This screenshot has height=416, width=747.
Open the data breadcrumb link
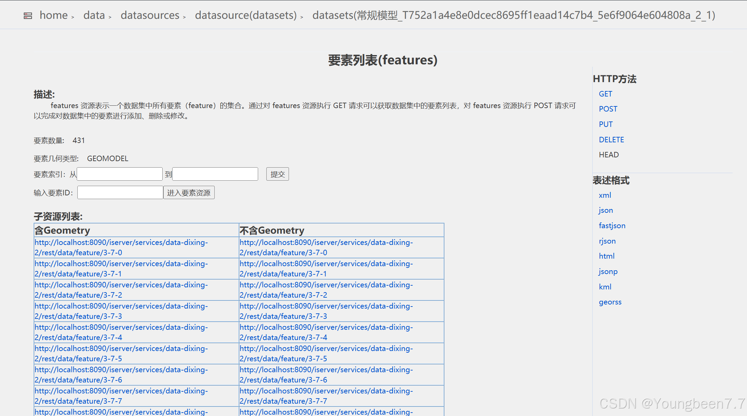tap(94, 15)
